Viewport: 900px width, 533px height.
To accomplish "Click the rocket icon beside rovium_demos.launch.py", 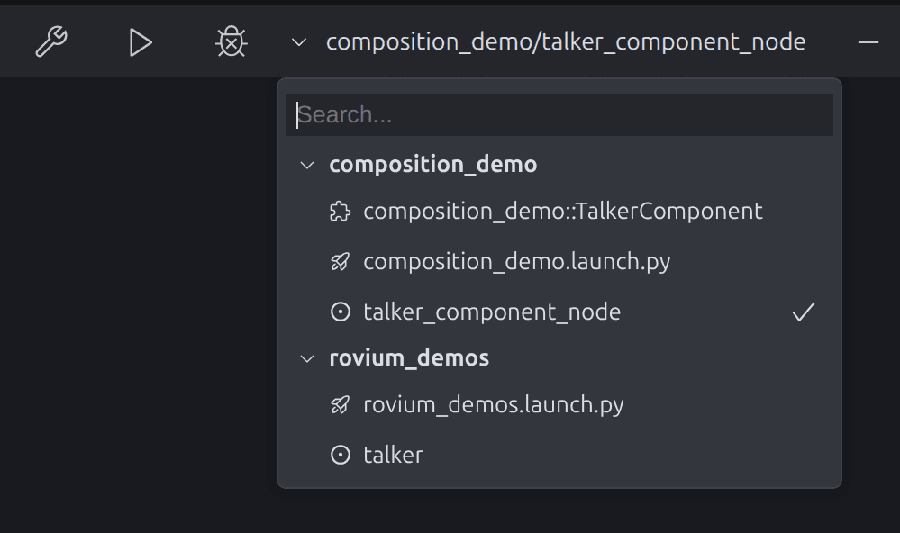I will pyautogui.click(x=340, y=404).
